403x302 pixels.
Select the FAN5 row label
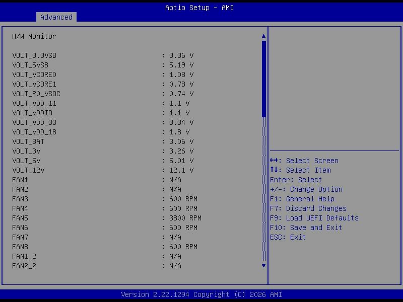(x=20, y=218)
